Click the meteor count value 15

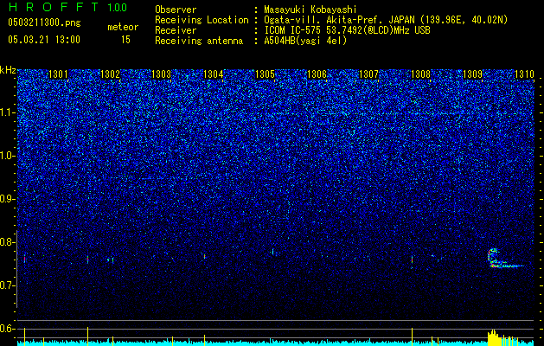(125, 40)
